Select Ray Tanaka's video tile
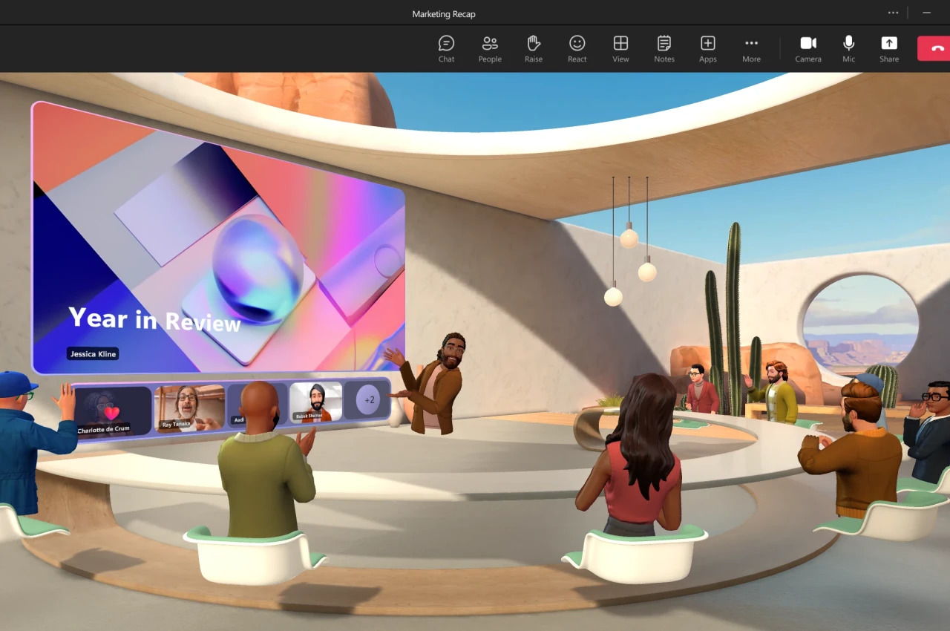950x631 pixels. [x=189, y=408]
